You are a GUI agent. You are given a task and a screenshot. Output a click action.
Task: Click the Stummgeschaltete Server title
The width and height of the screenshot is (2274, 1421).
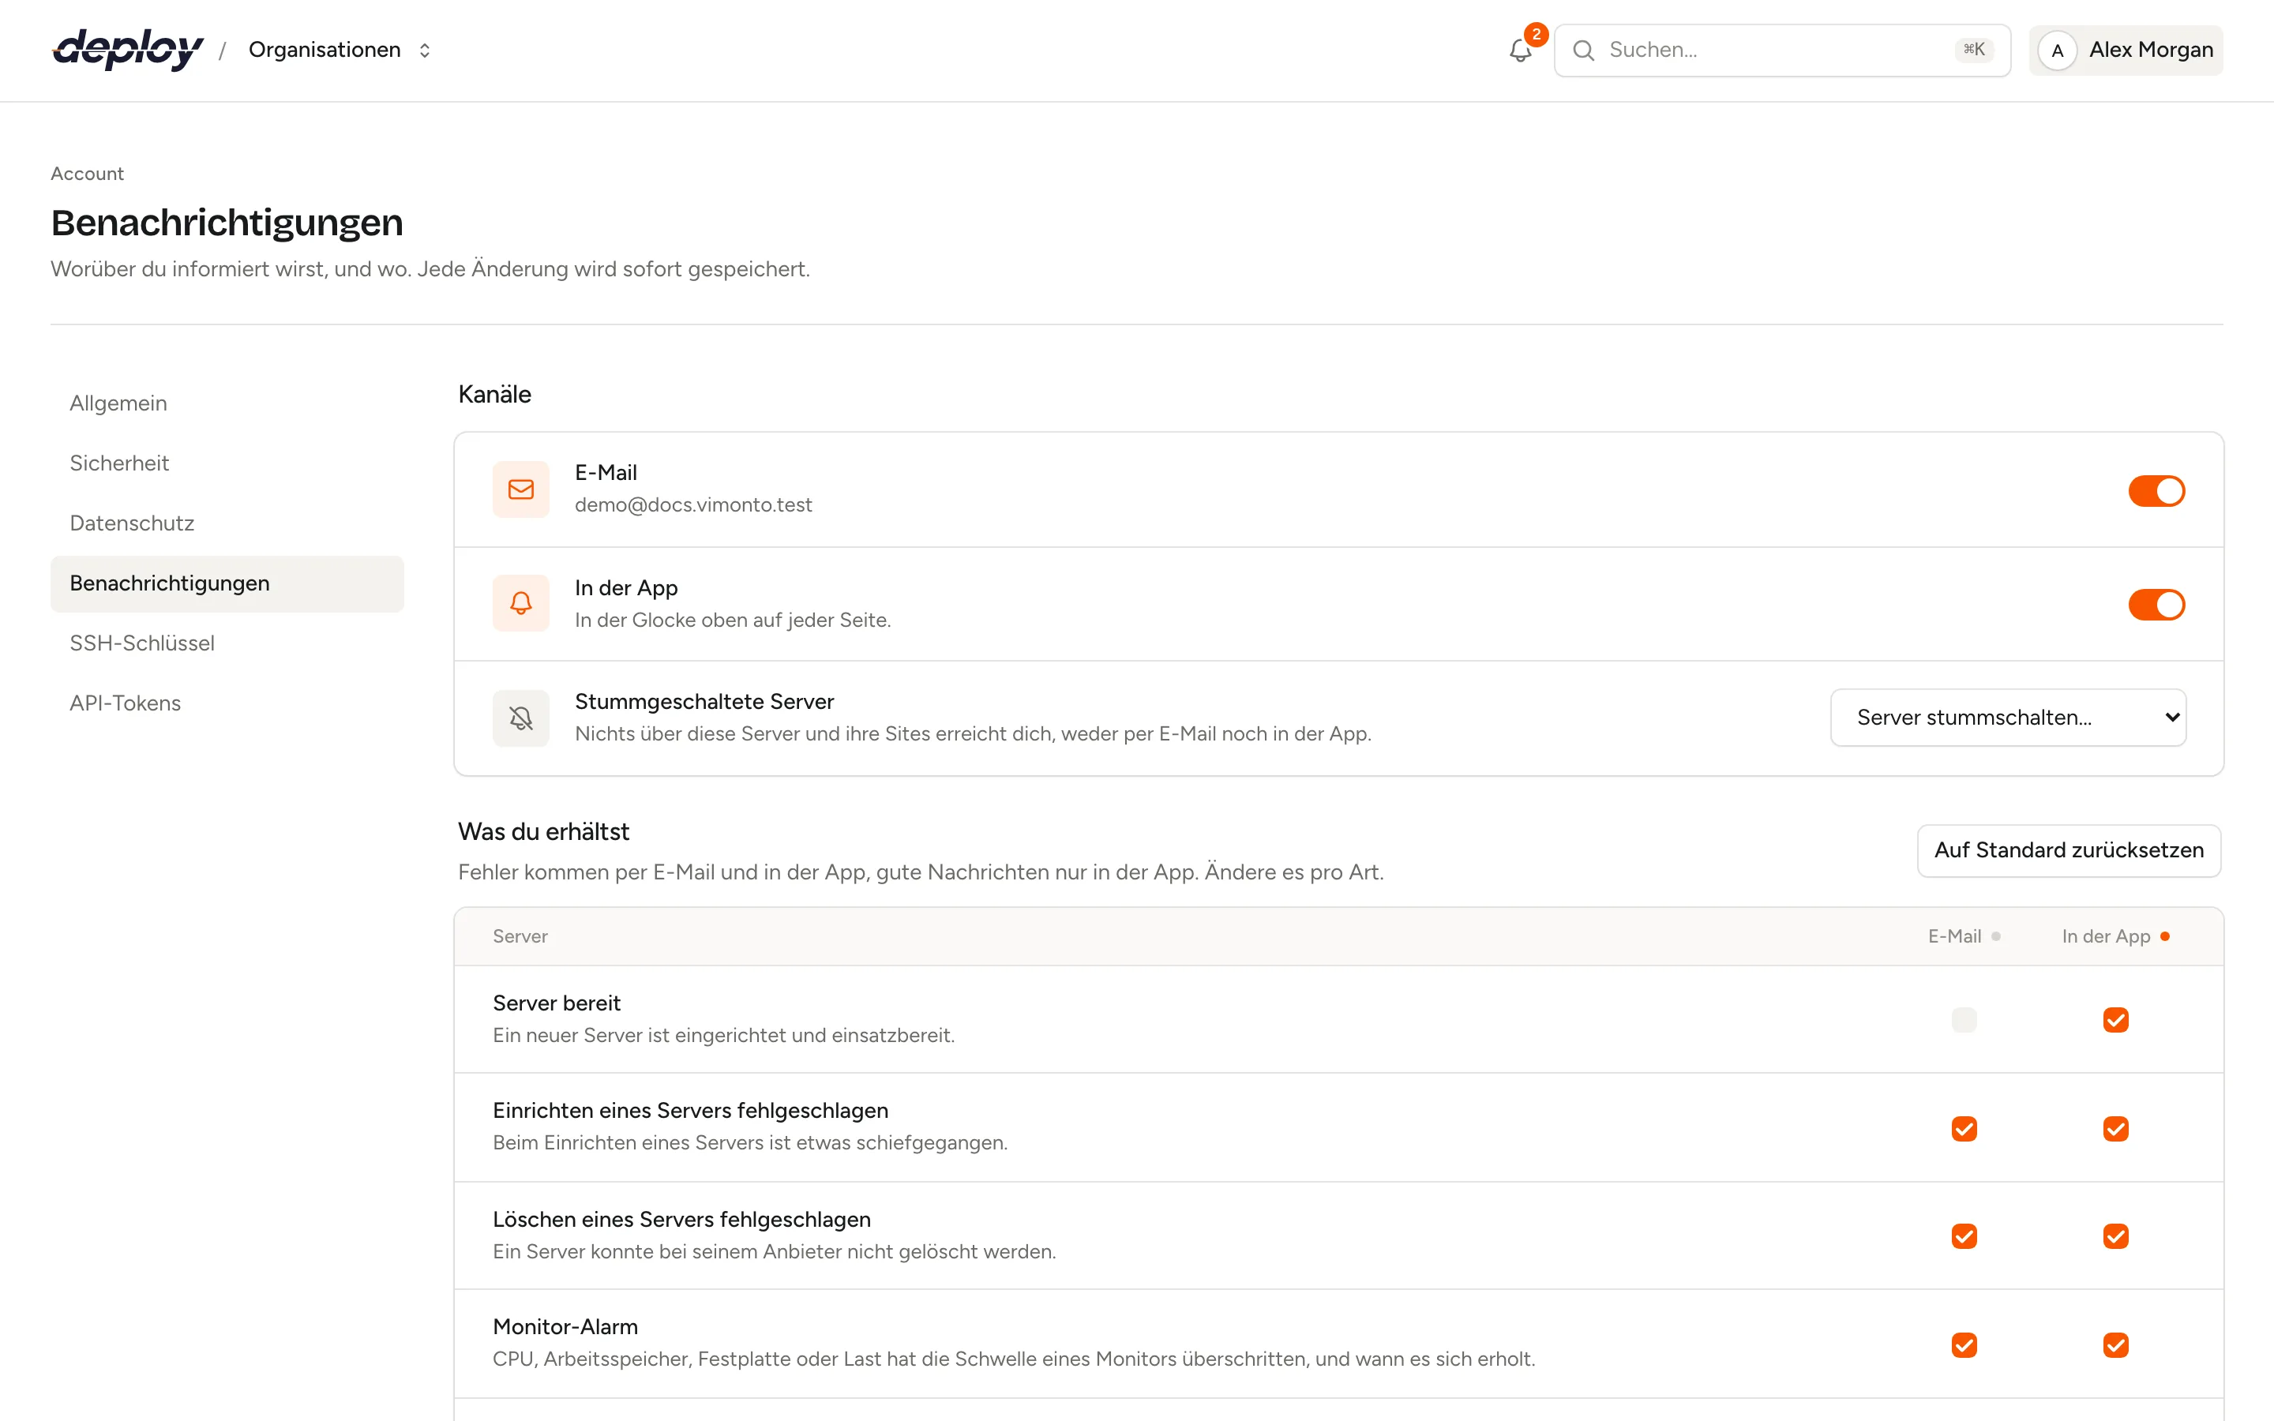tap(704, 701)
